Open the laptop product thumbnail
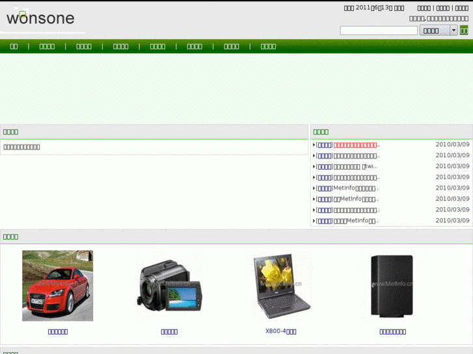The image size is (473, 354). pos(281,286)
